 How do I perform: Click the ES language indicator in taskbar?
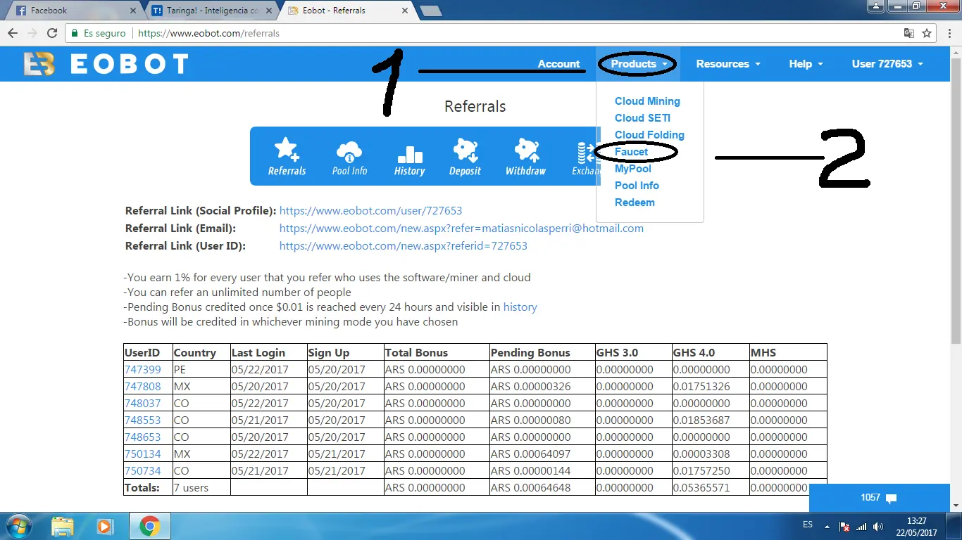click(x=808, y=525)
